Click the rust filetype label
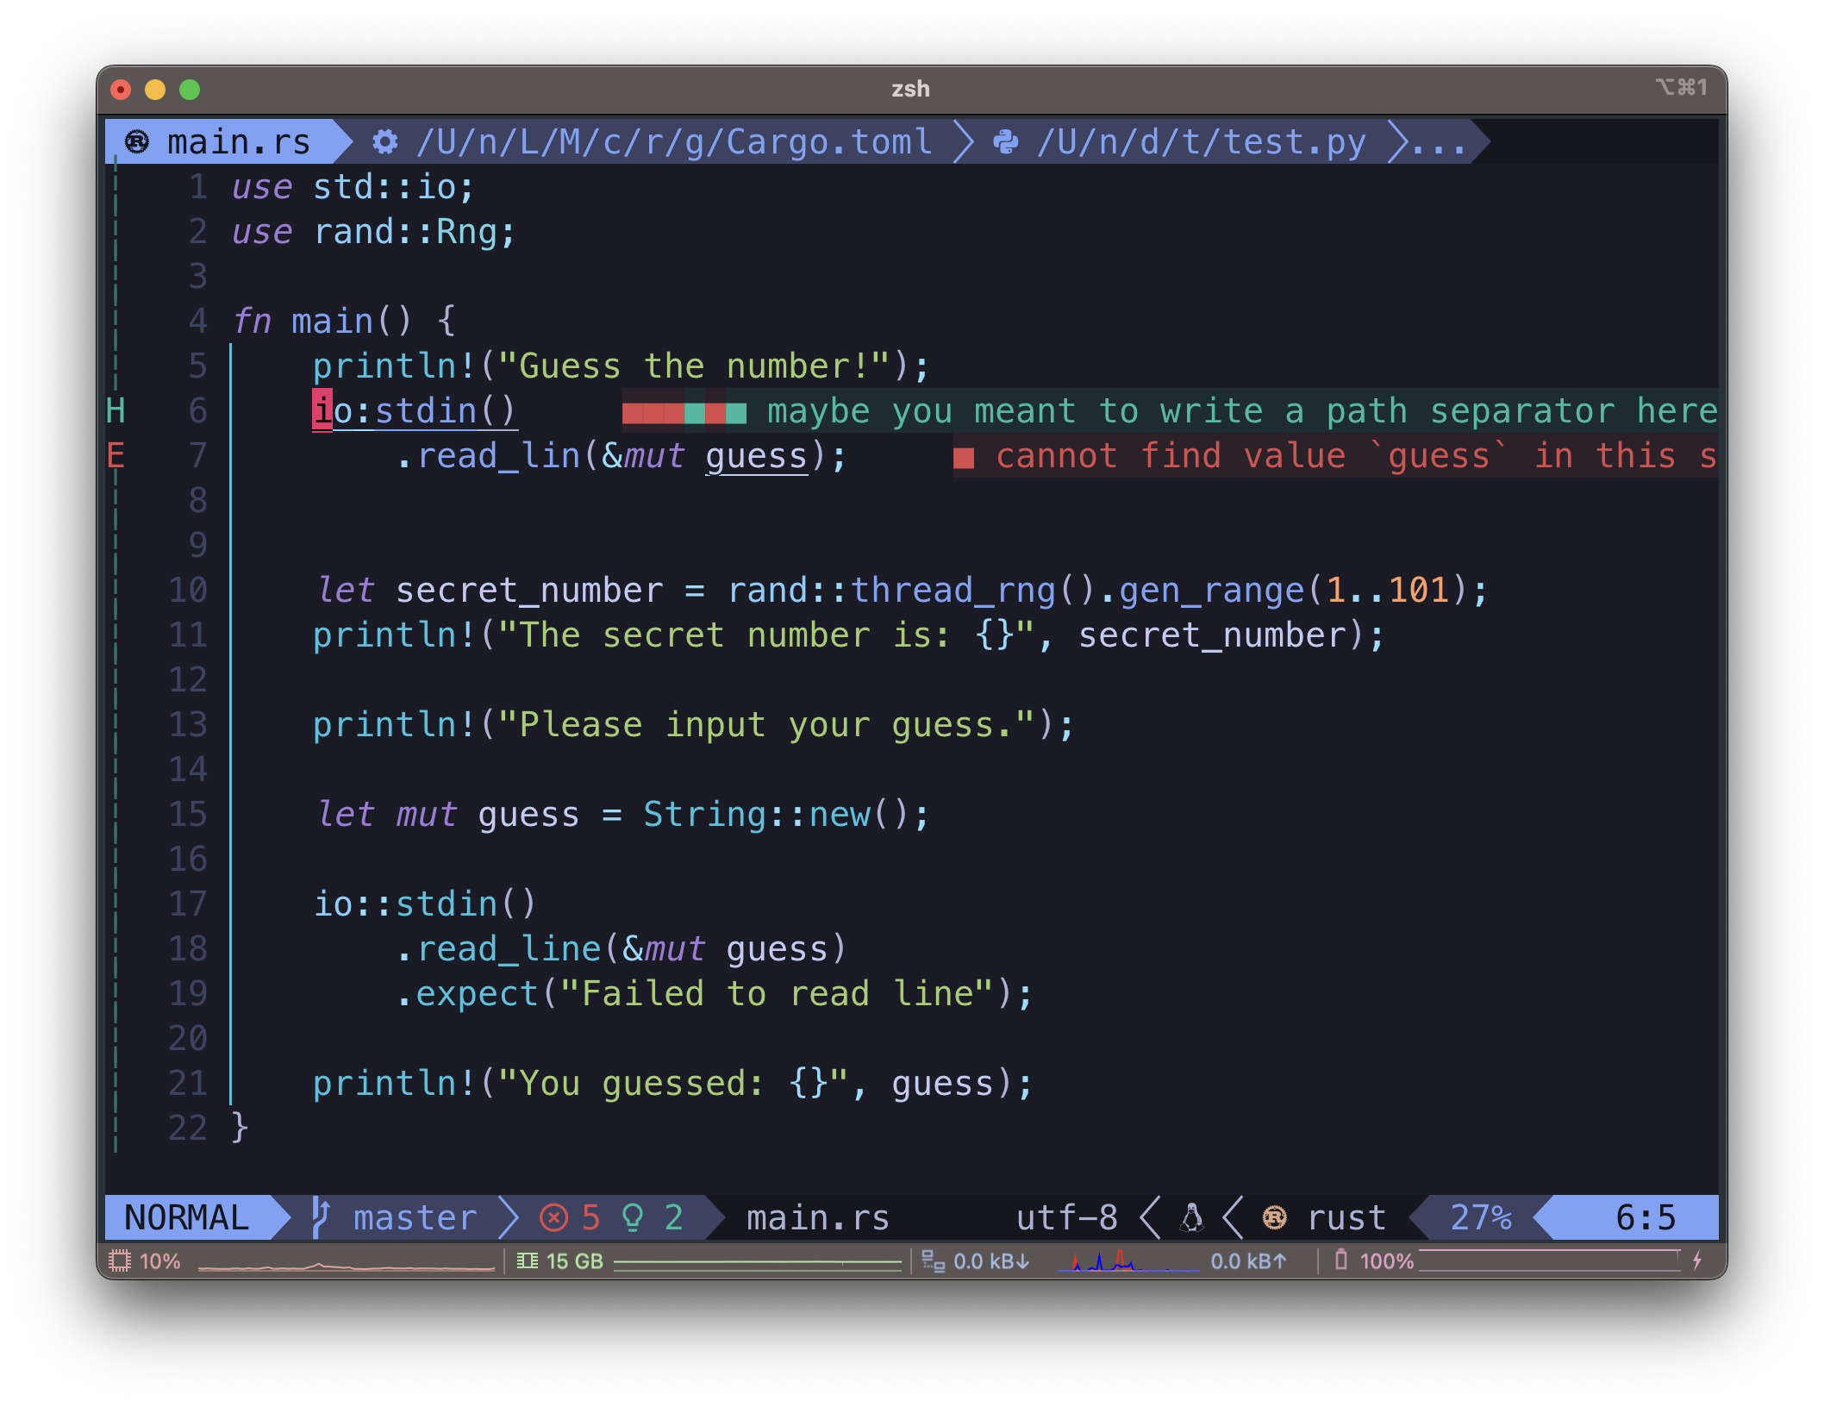 1346,1217
